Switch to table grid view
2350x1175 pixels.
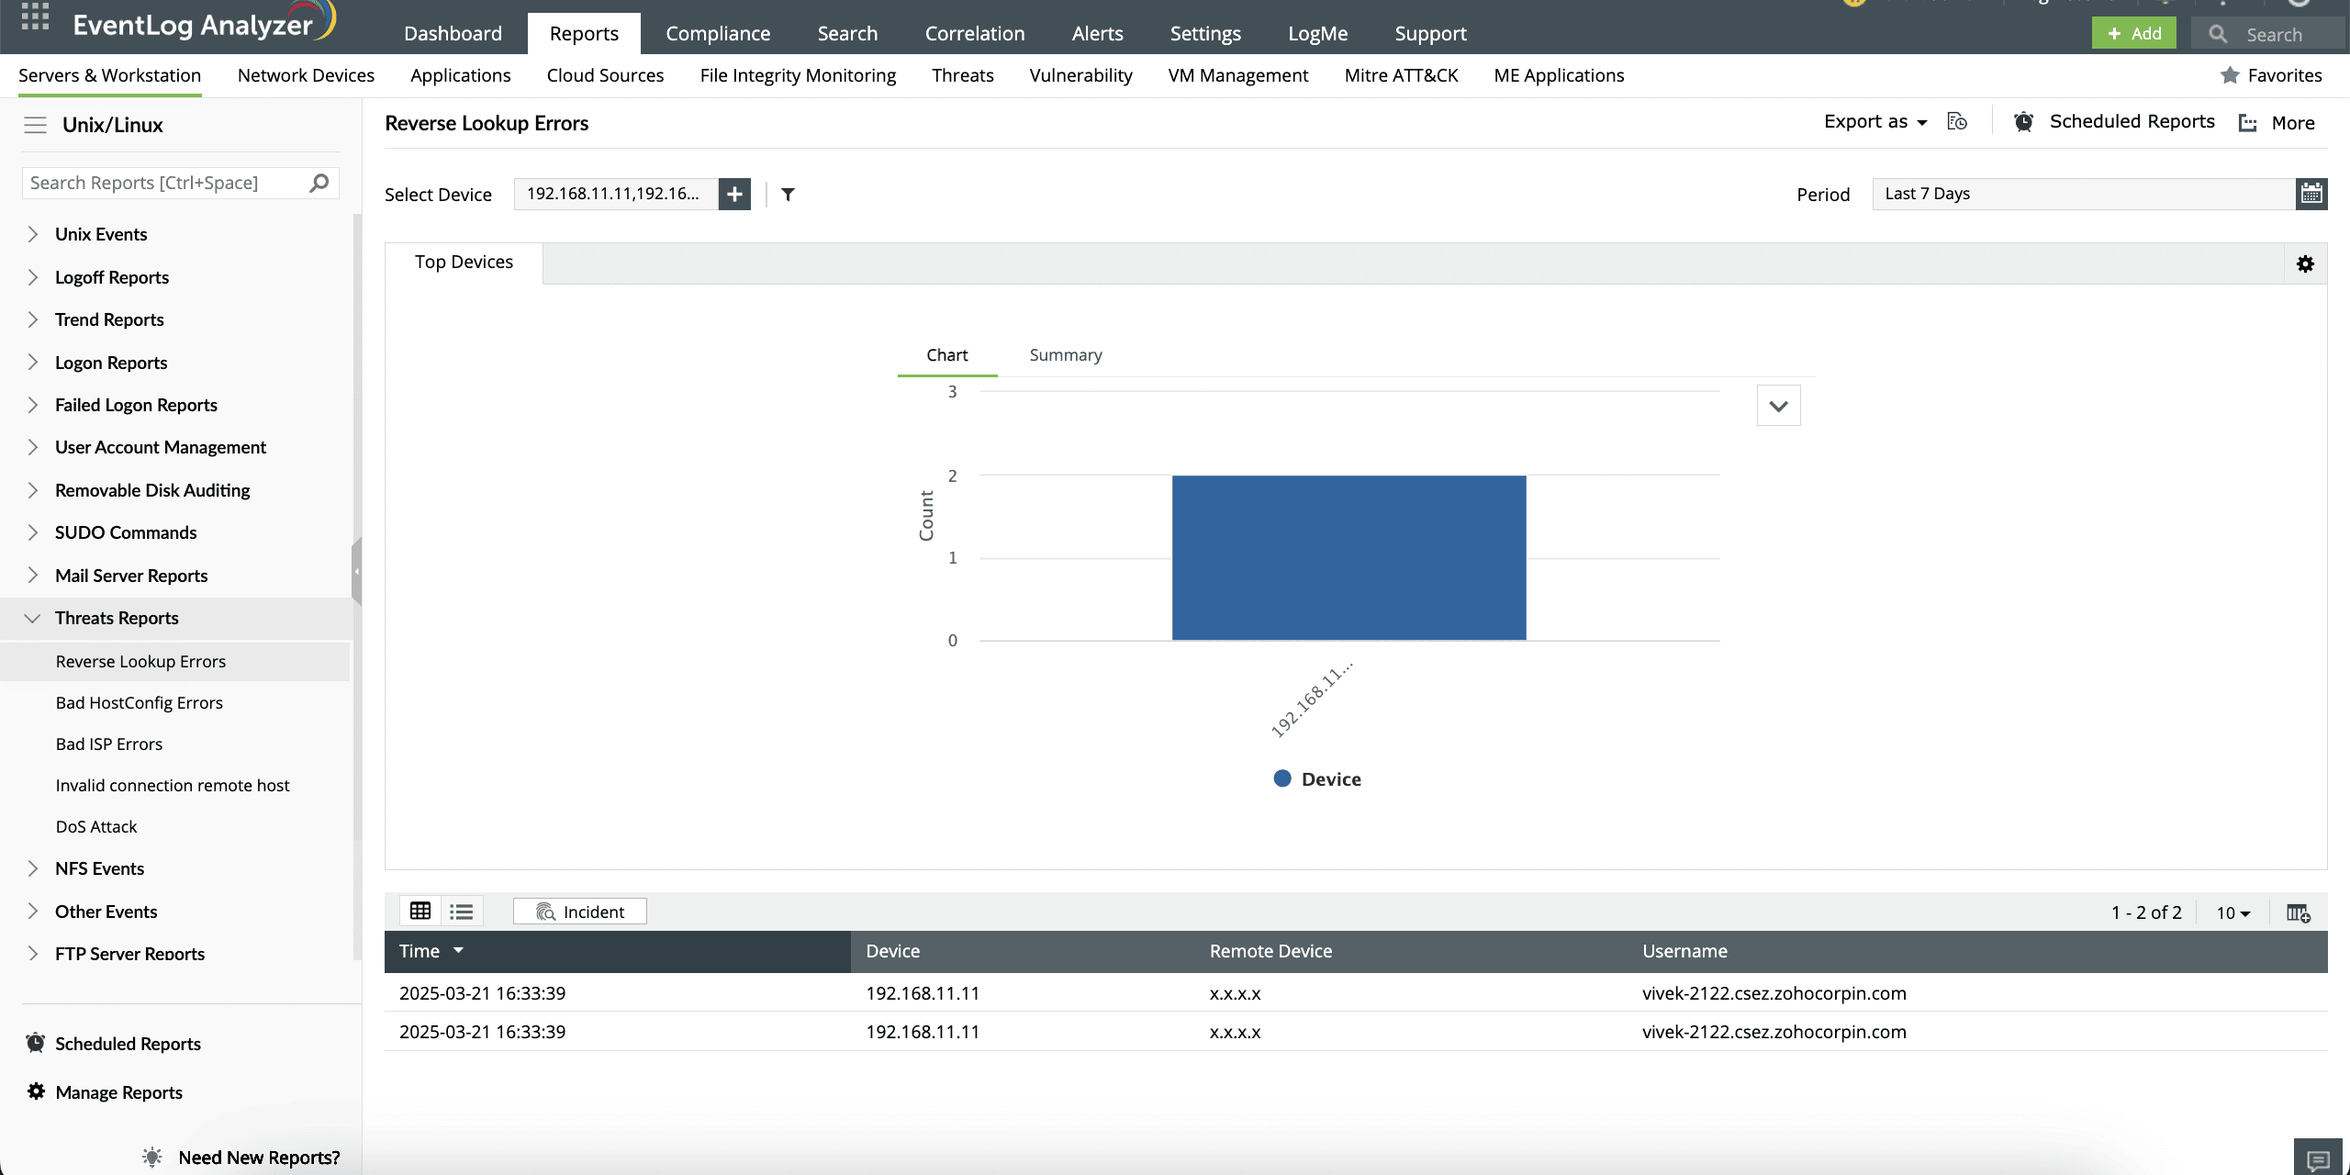420,912
